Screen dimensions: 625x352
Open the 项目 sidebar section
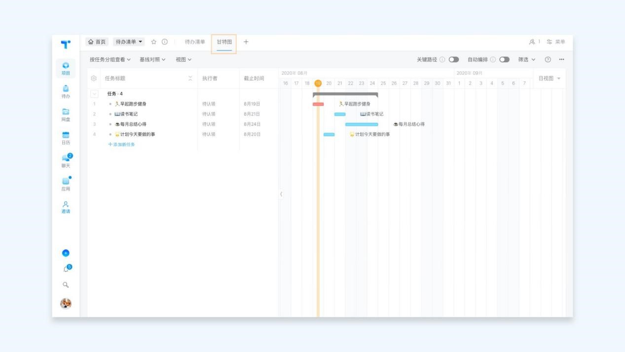pos(66,69)
